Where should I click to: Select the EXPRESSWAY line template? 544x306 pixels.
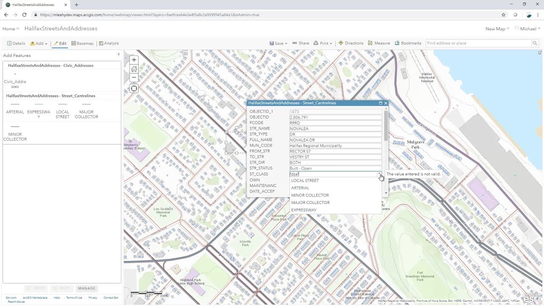coord(39,110)
